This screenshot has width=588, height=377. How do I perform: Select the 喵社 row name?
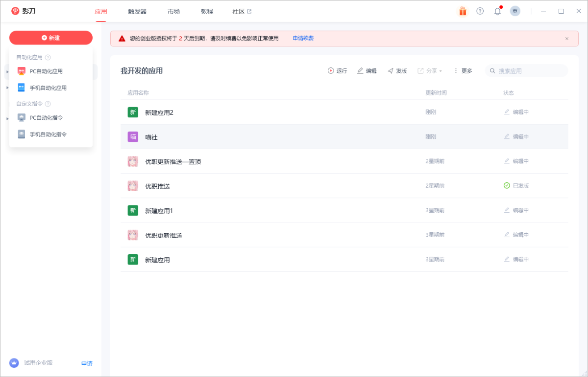(x=151, y=137)
